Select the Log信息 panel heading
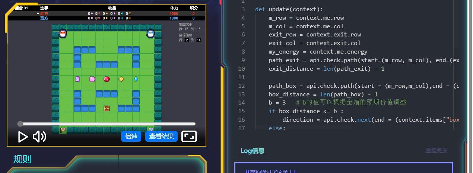473x173 pixels. (252, 151)
